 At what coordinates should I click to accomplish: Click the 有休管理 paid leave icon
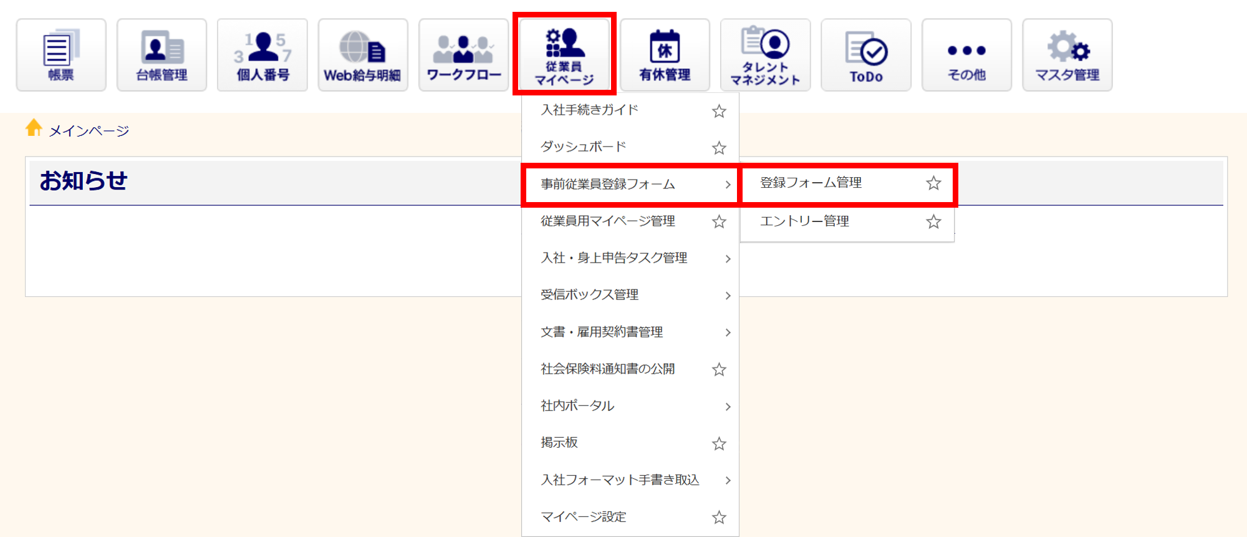click(665, 55)
